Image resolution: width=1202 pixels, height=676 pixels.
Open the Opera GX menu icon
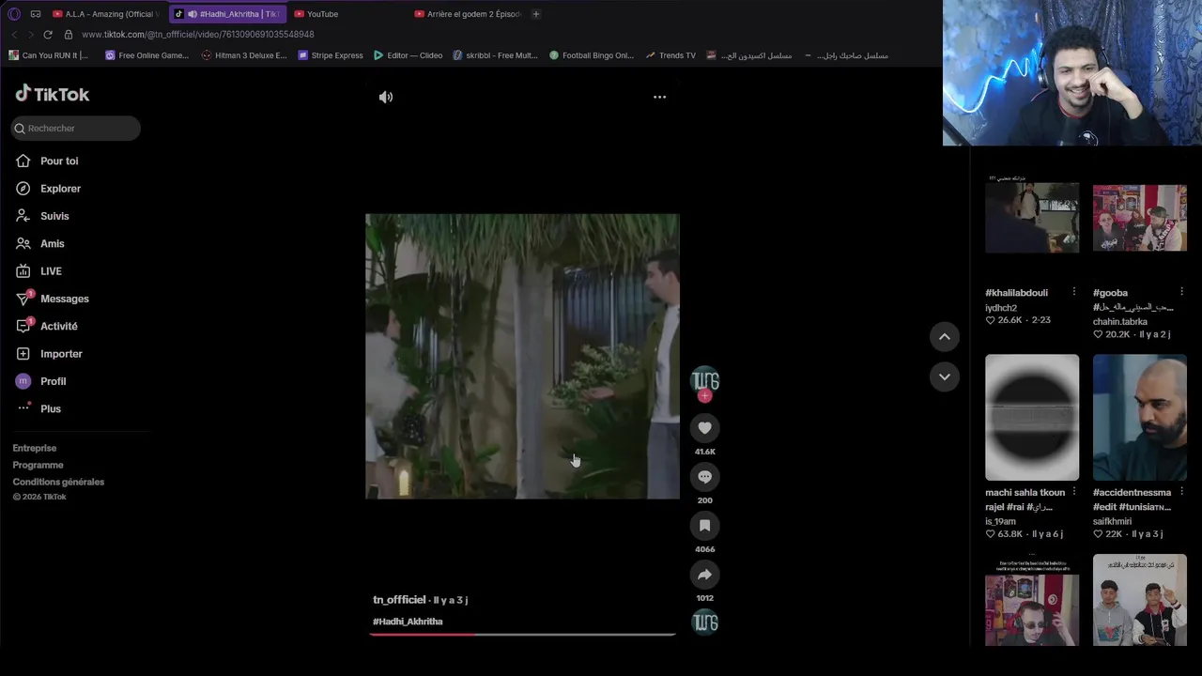pos(14,14)
